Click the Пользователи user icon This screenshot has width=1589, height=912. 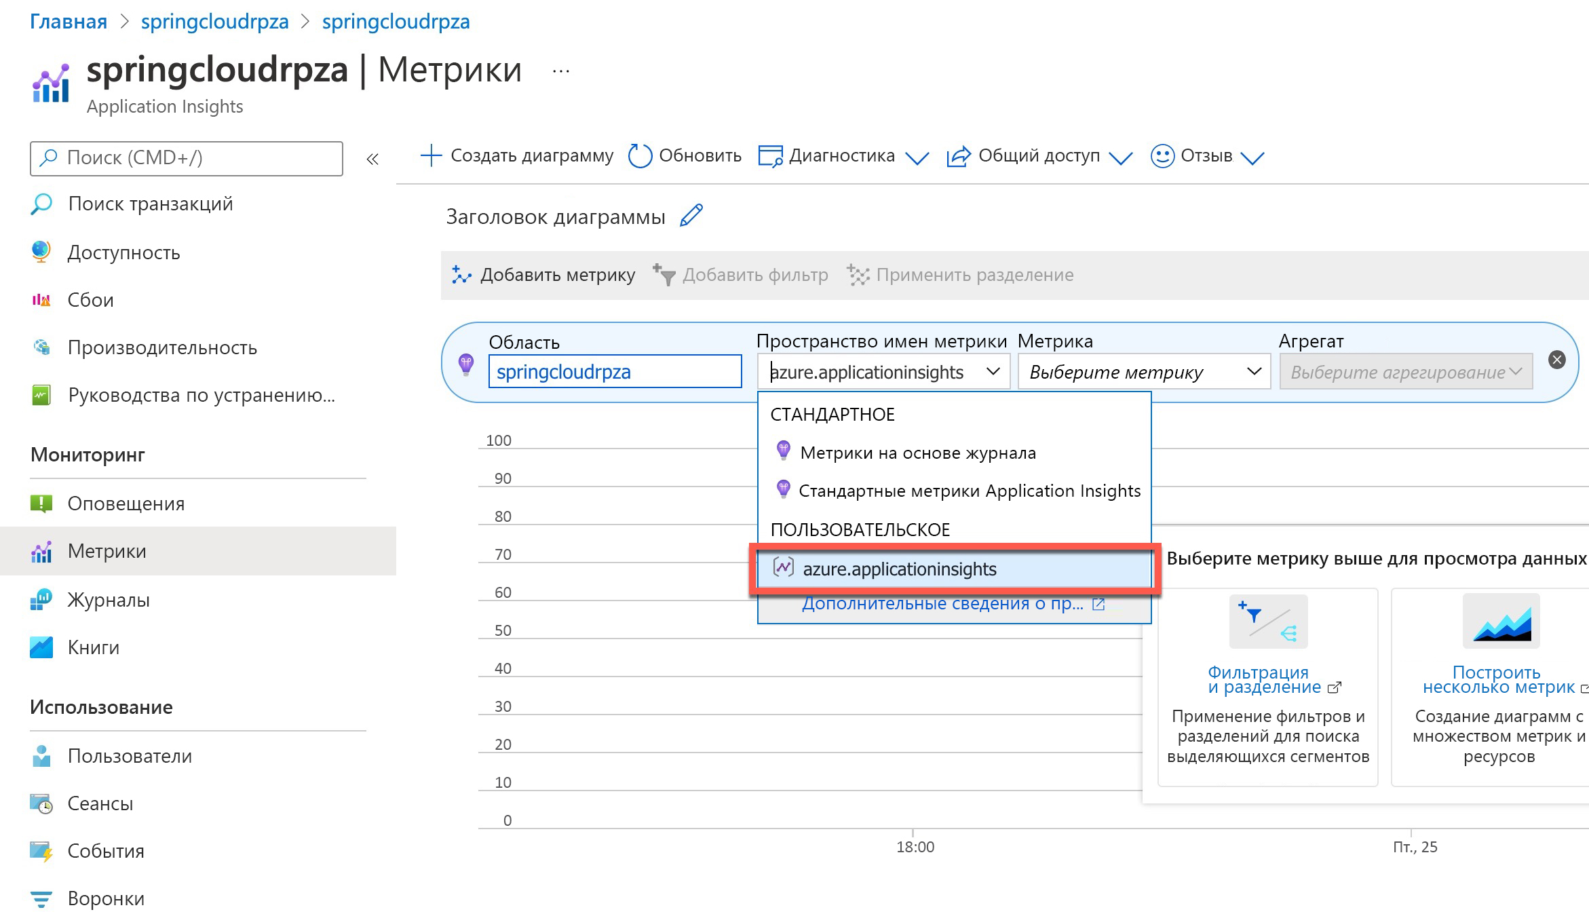41,755
